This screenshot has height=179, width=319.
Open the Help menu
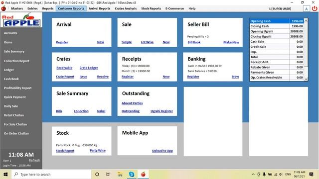coord(192,8)
